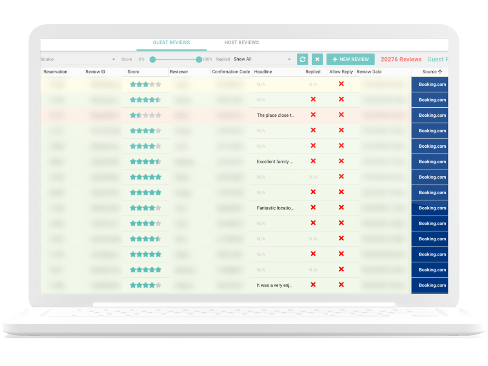Click the New Review button
Screen dimensions: 488x366
tap(350, 59)
